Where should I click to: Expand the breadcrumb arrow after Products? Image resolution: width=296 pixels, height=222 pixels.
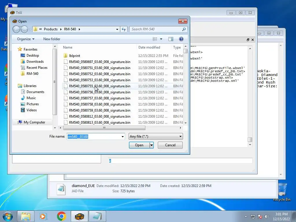(x=61, y=29)
